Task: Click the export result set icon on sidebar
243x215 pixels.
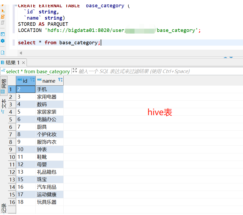Action: pyautogui.click(x=3, y=52)
